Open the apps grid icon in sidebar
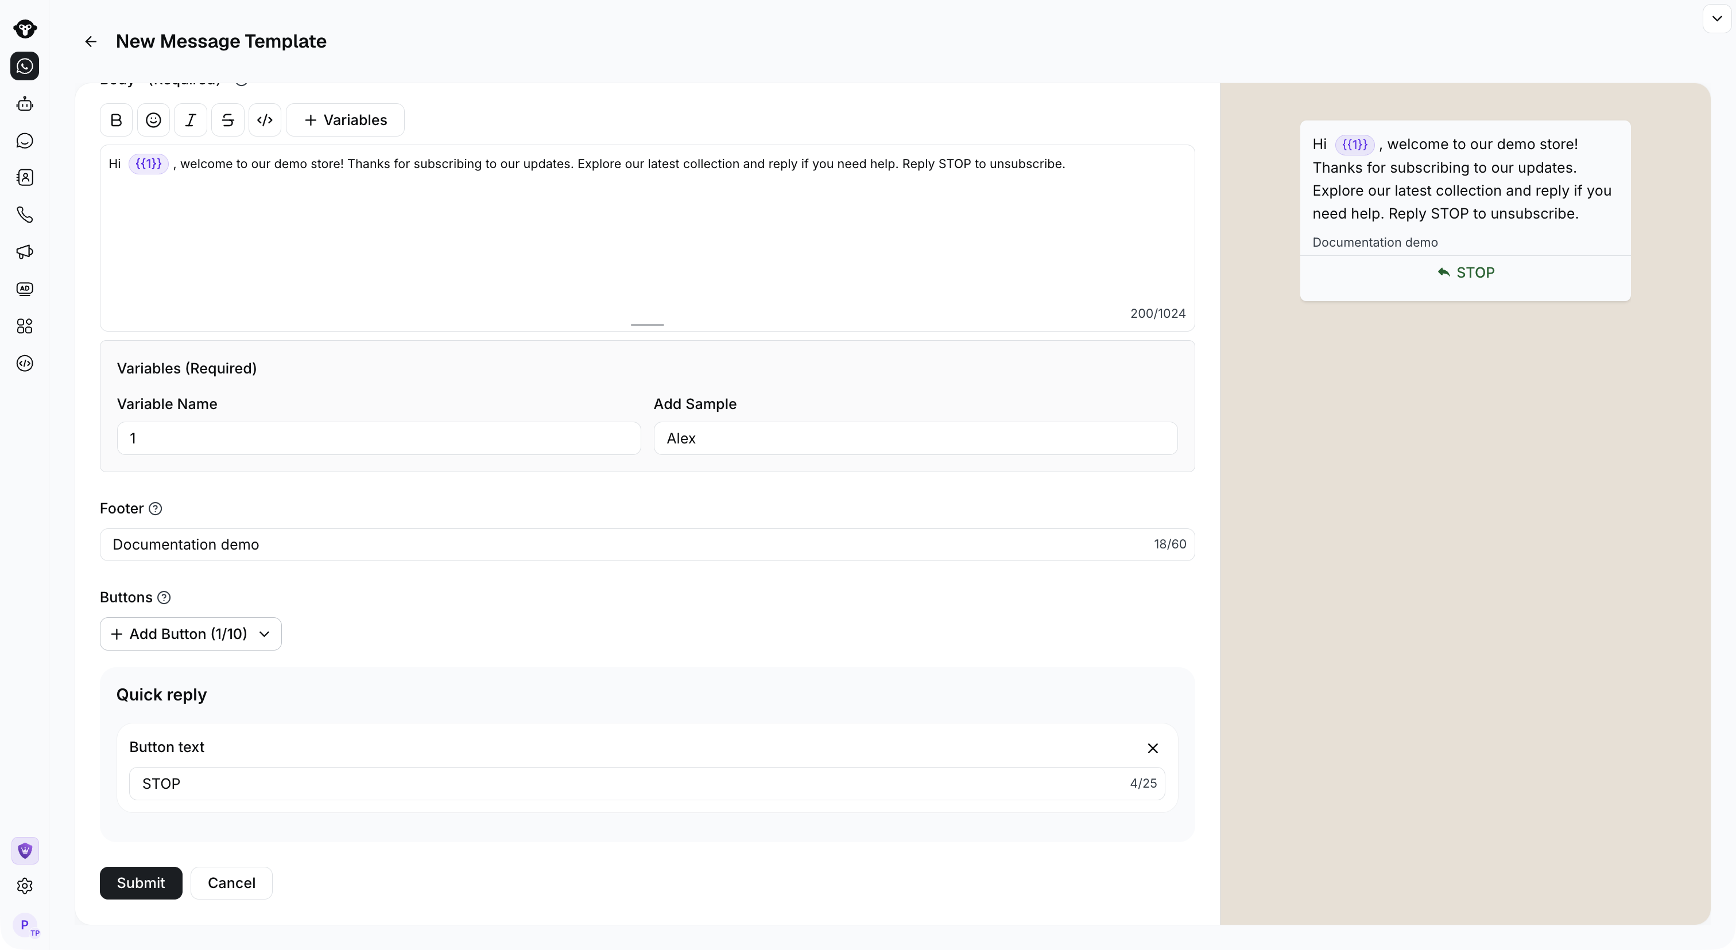 (x=25, y=326)
